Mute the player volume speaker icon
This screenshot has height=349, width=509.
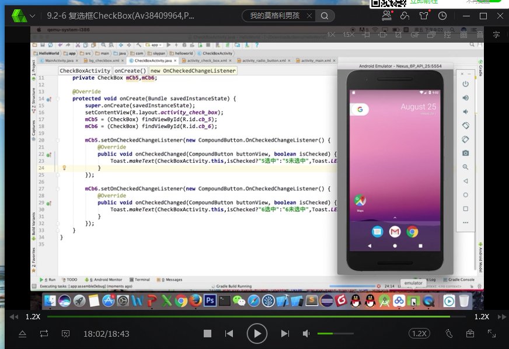pyautogui.click(x=306, y=333)
